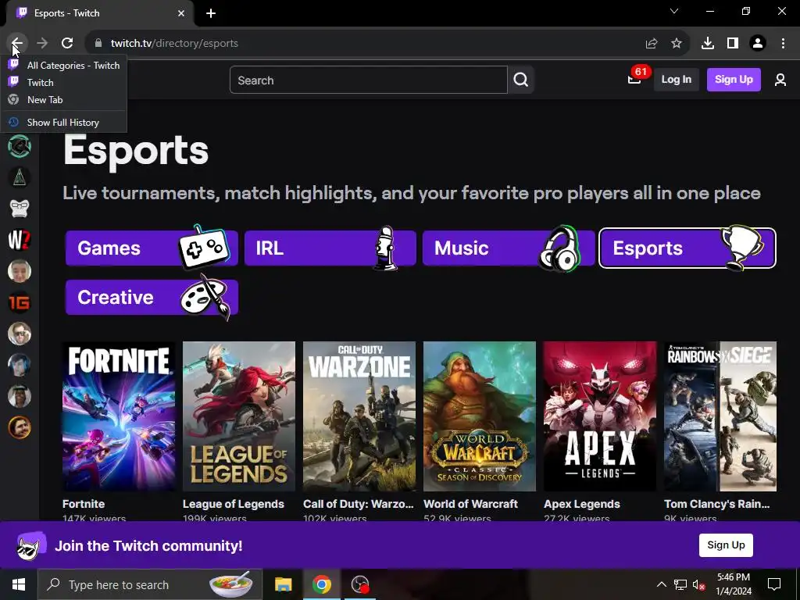Open a new browser tab
Image resolution: width=800 pixels, height=600 pixels.
point(211,13)
